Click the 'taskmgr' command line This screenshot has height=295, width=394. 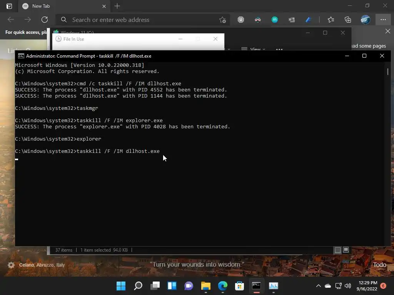57,108
